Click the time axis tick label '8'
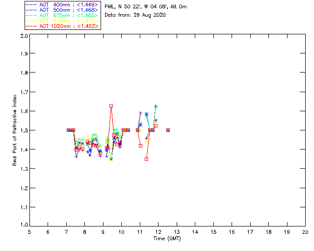This screenshot has width=314, height=251. [x=85, y=232]
